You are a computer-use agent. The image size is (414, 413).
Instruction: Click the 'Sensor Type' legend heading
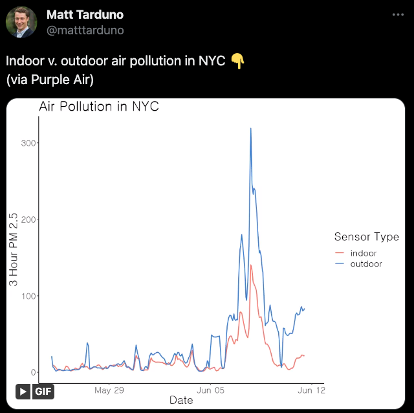[x=366, y=237]
